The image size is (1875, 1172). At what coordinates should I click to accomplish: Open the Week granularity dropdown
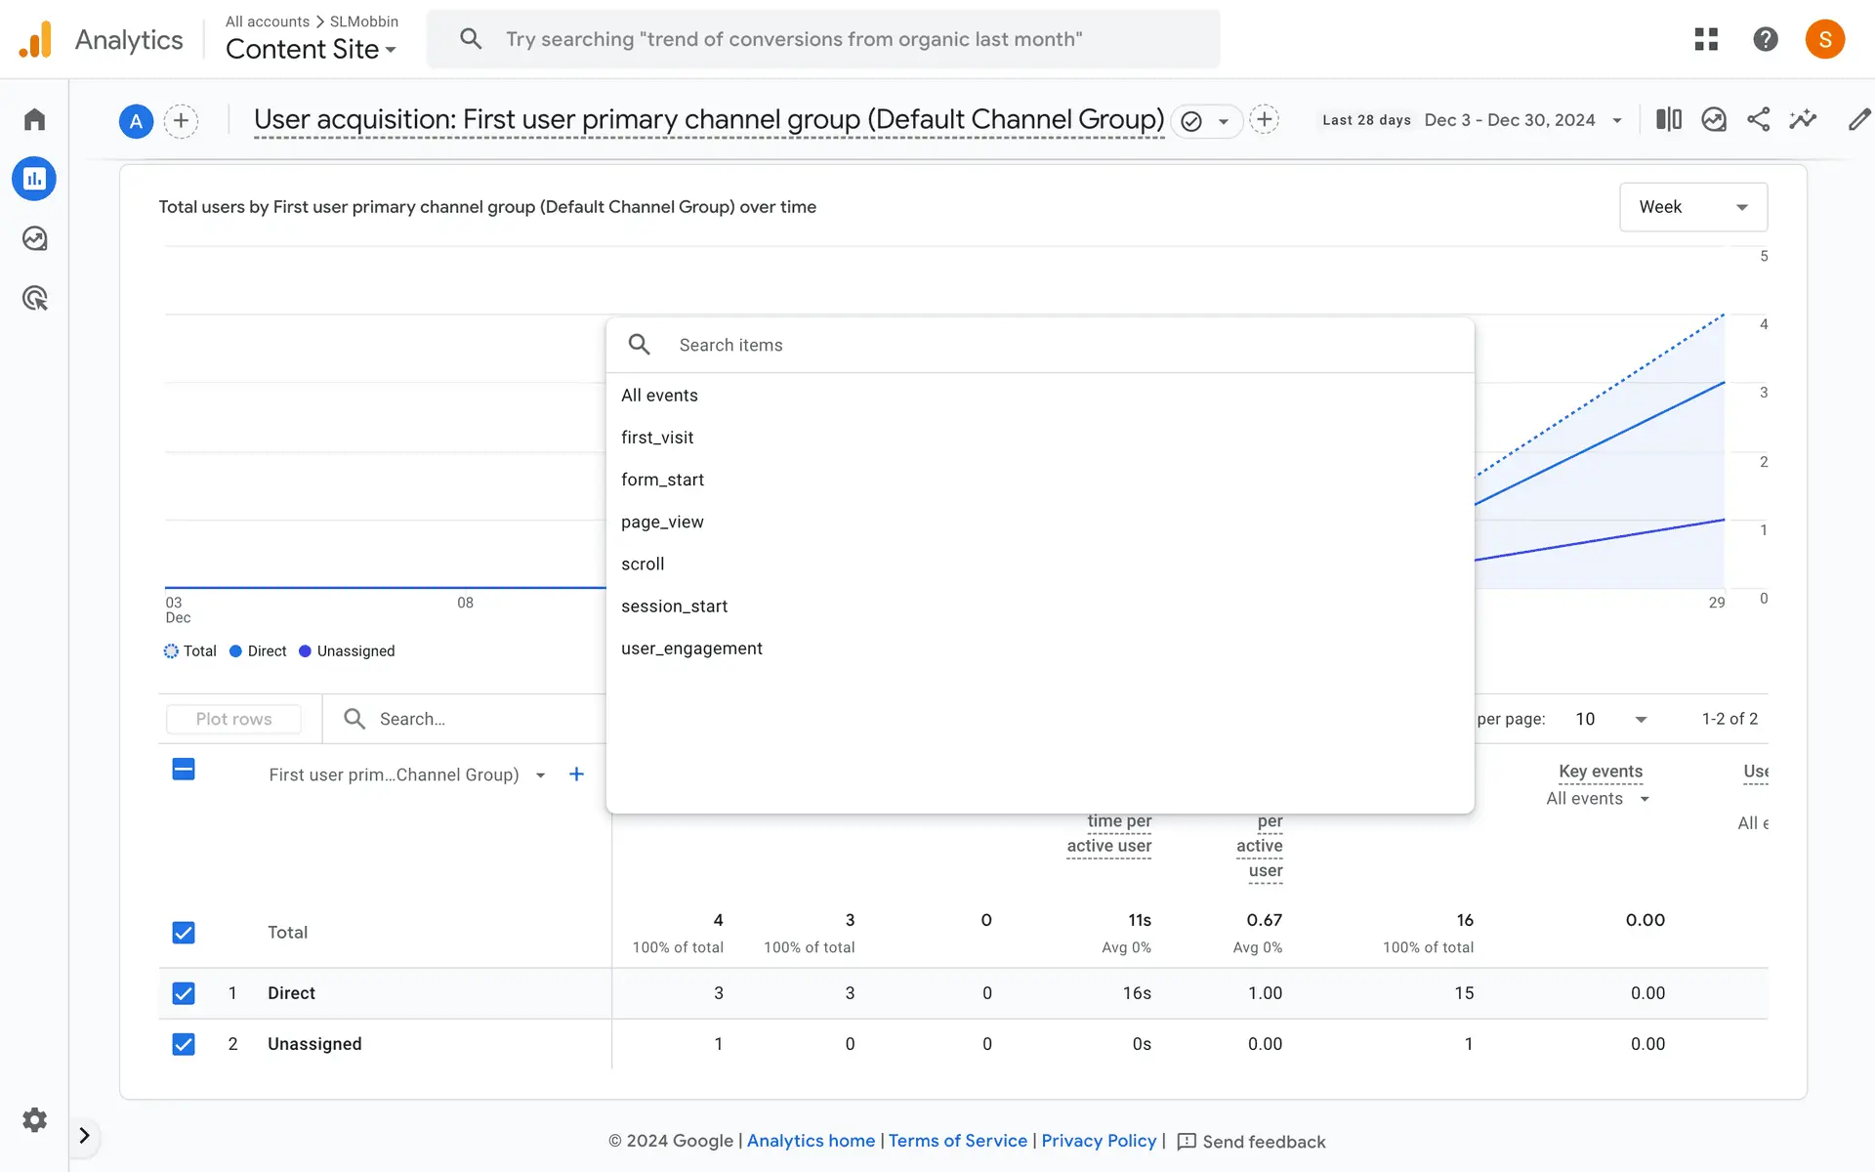(x=1692, y=207)
